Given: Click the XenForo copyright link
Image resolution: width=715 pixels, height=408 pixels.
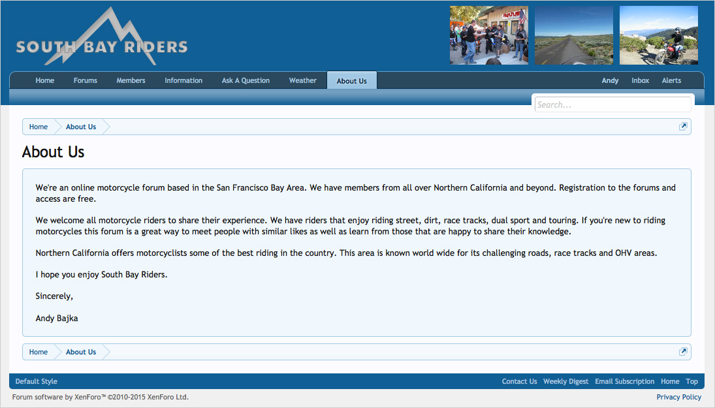Looking at the screenshot, I should (x=101, y=397).
